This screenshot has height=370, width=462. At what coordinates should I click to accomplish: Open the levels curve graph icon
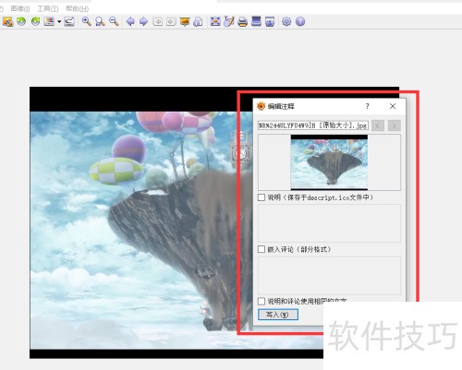[69, 21]
